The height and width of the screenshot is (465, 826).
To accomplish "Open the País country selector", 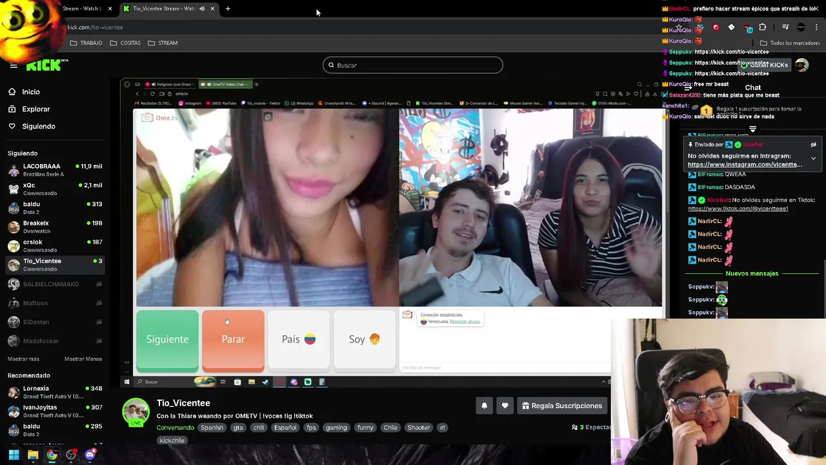I will 299,340.
